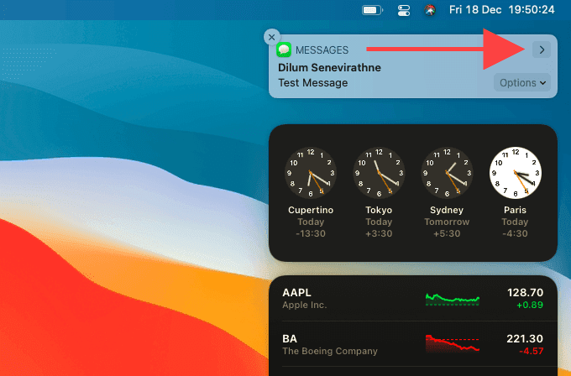Click the Boeing price 221.30
571x376 pixels.
525,338
